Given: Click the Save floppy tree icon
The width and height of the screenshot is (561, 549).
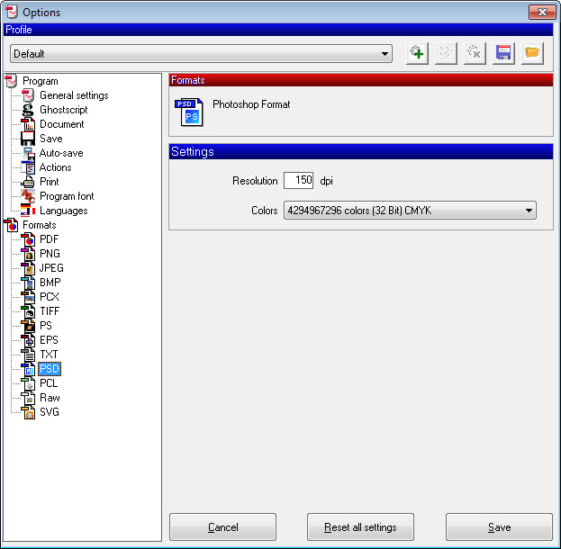Looking at the screenshot, I should [28, 139].
